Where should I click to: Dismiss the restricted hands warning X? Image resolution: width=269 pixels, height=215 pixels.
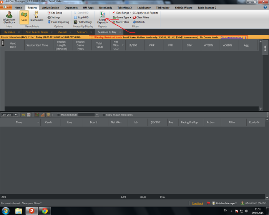pos(246,37)
